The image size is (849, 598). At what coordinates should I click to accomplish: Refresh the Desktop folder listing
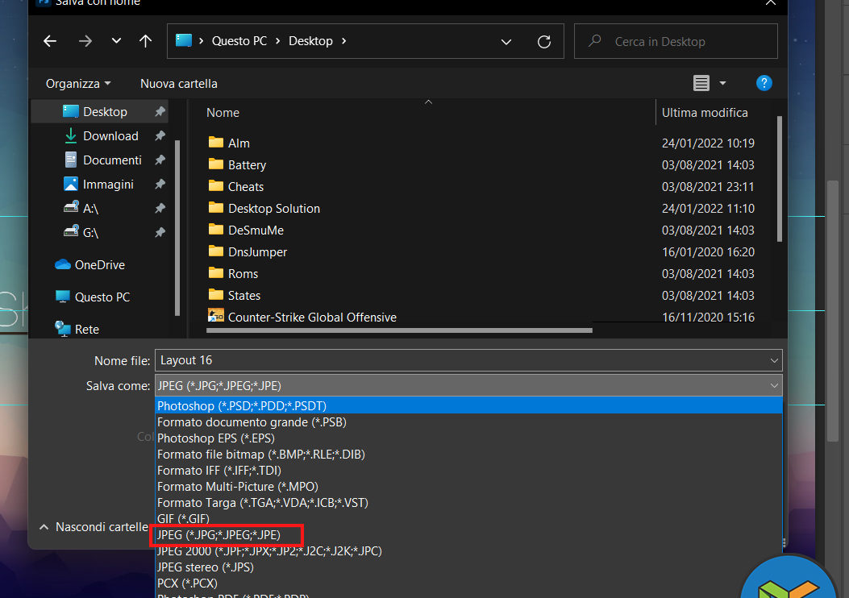pos(543,41)
